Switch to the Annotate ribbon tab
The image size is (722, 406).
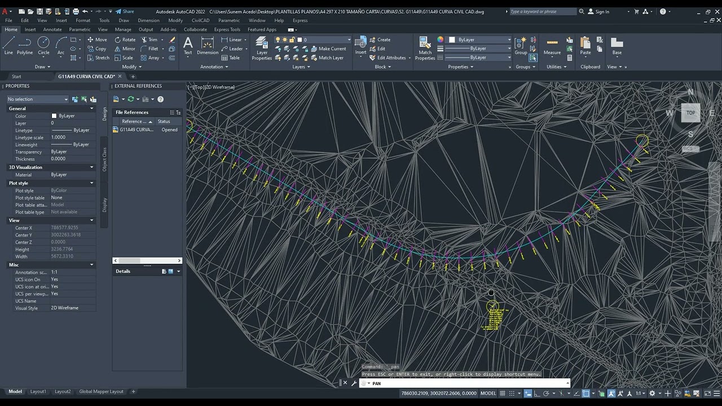52,29
